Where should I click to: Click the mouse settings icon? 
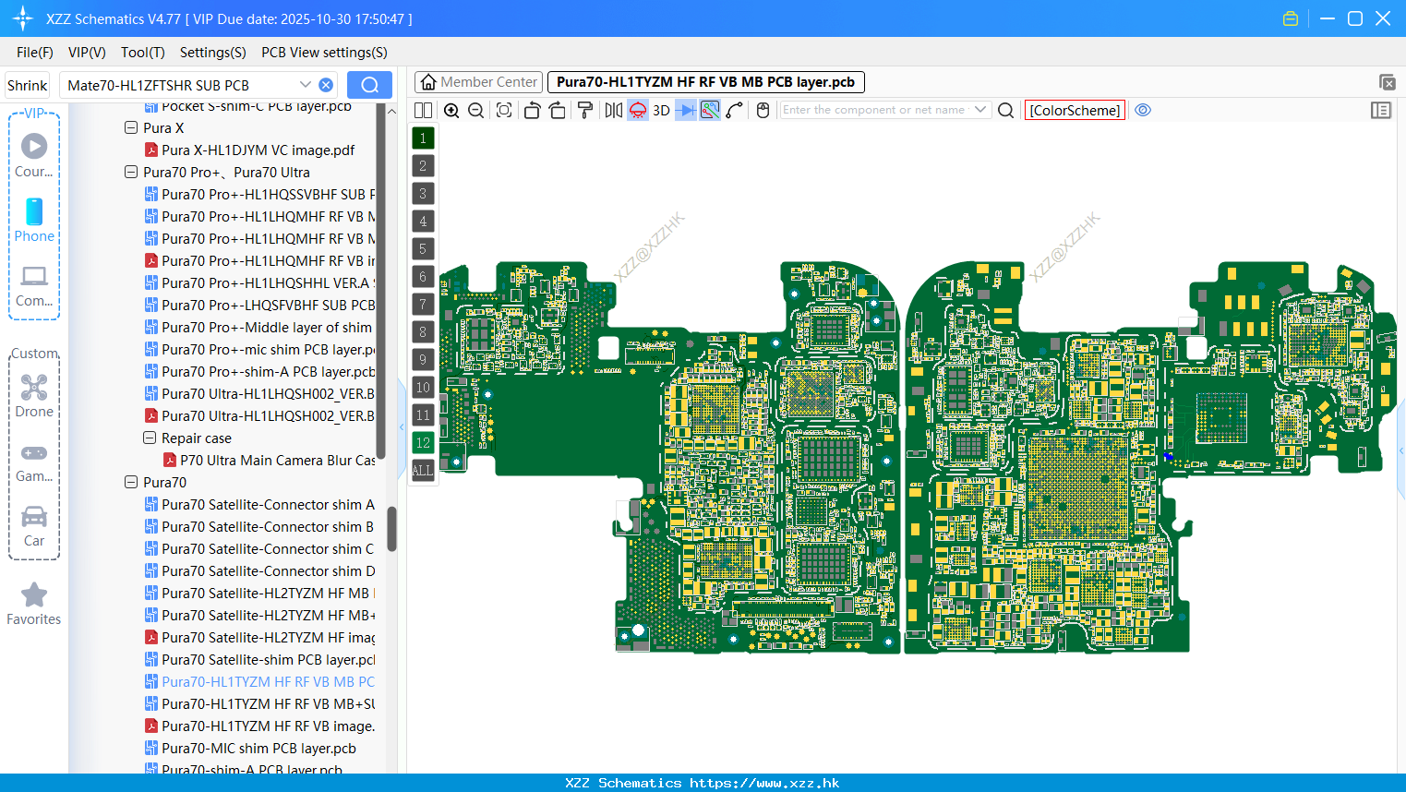pyautogui.click(x=763, y=111)
